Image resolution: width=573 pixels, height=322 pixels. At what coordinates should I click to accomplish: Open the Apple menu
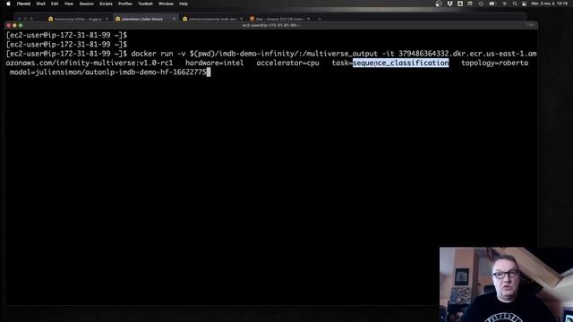point(8,4)
